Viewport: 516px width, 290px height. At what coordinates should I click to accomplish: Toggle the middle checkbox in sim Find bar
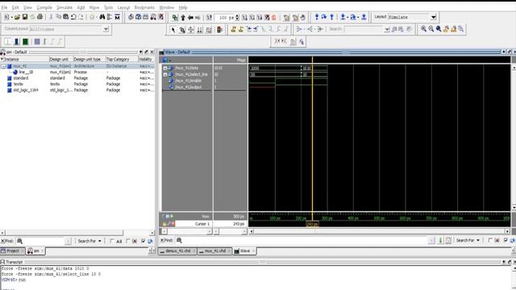click(128, 241)
